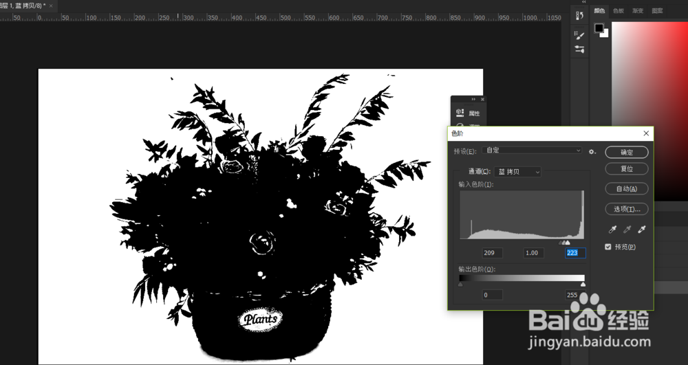Close the floating 属性 panel group

pyautogui.click(x=483, y=100)
